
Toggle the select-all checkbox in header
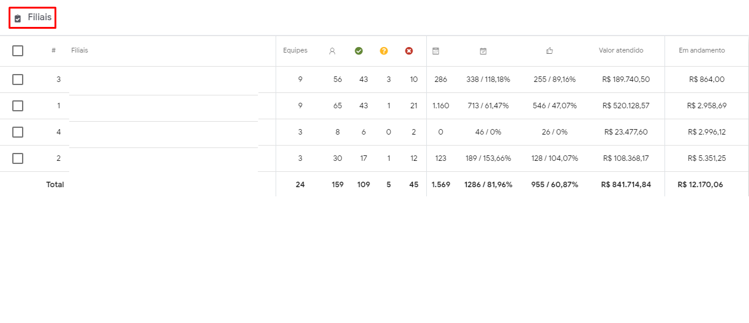click(18, 51)
